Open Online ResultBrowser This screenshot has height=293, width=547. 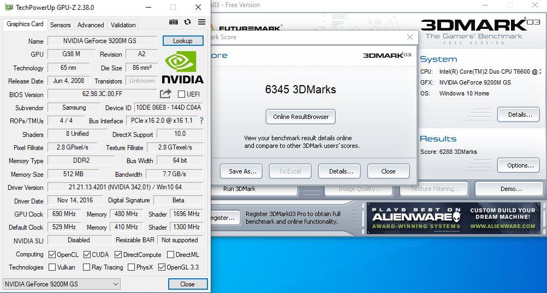[301, 117]
